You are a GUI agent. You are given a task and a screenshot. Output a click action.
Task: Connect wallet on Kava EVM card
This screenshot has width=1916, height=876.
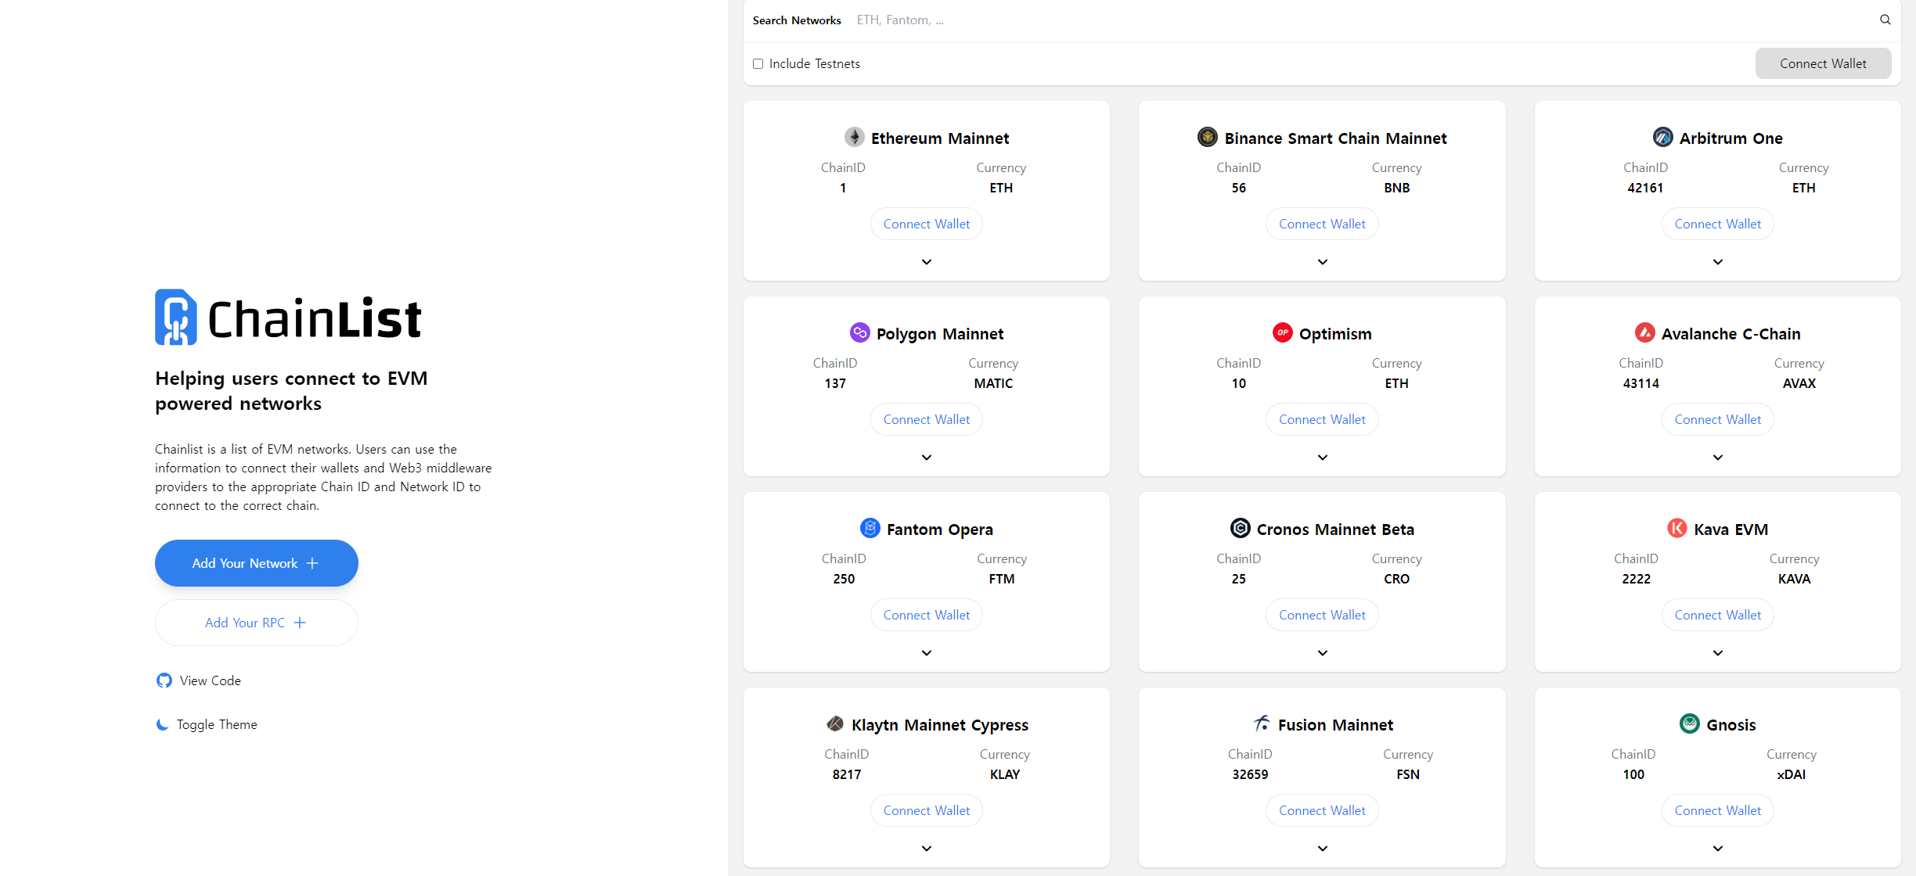click(x=1718, y=615)
